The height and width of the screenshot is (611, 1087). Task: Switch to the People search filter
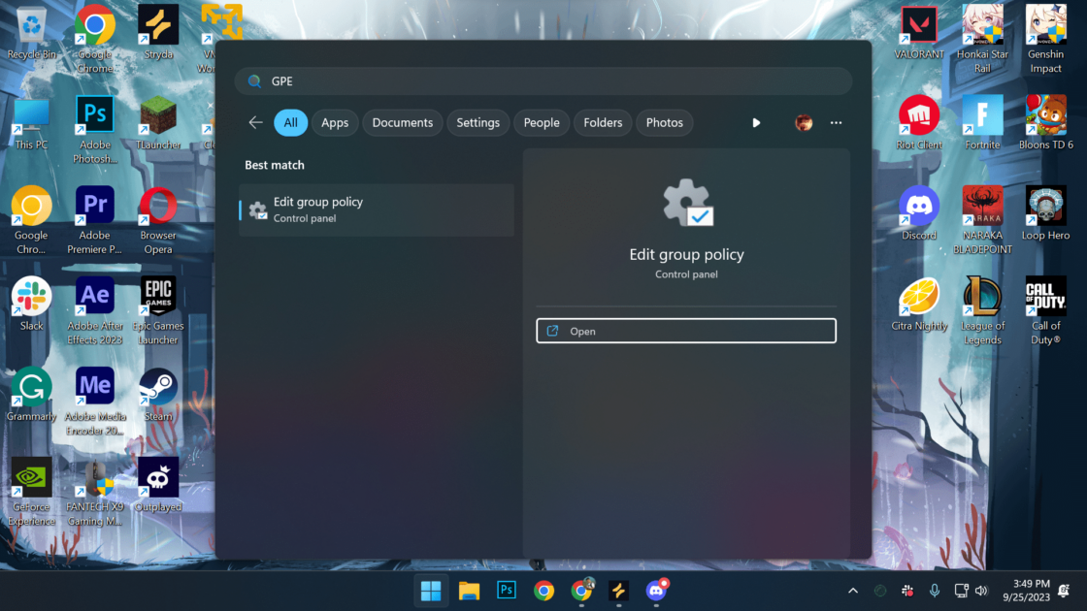[x=542, y=122]
